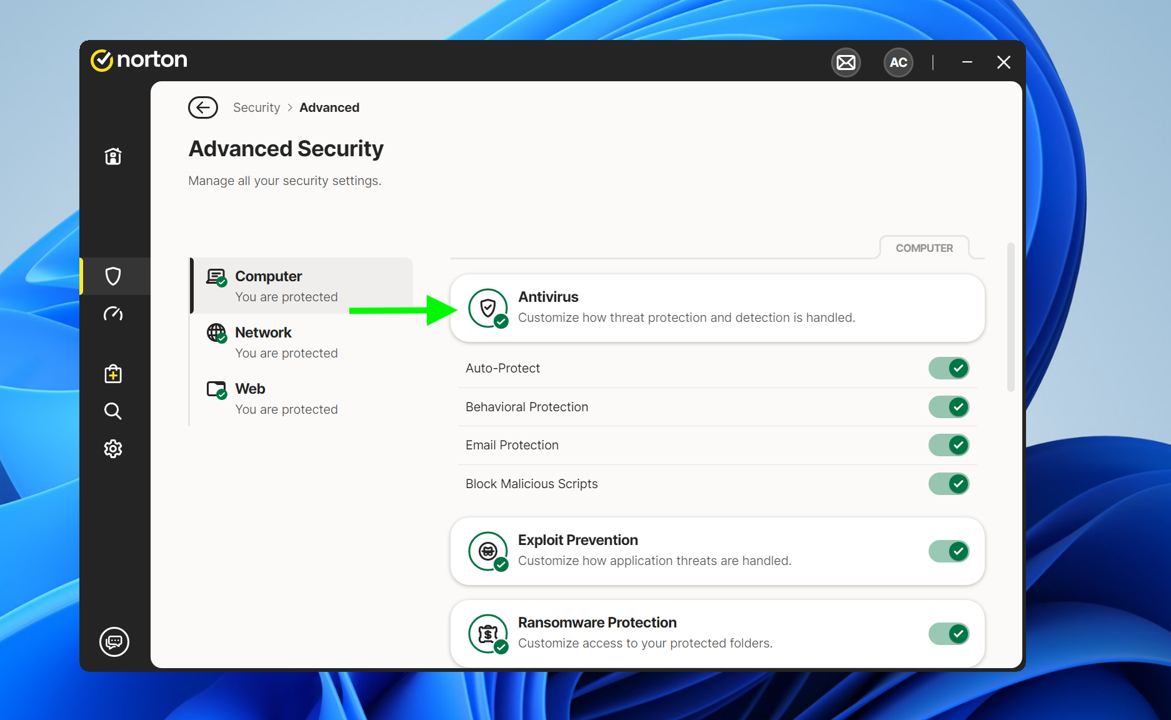Click 'You are protected' under Network
1171x720 pixels.
[x=286, y=353]
